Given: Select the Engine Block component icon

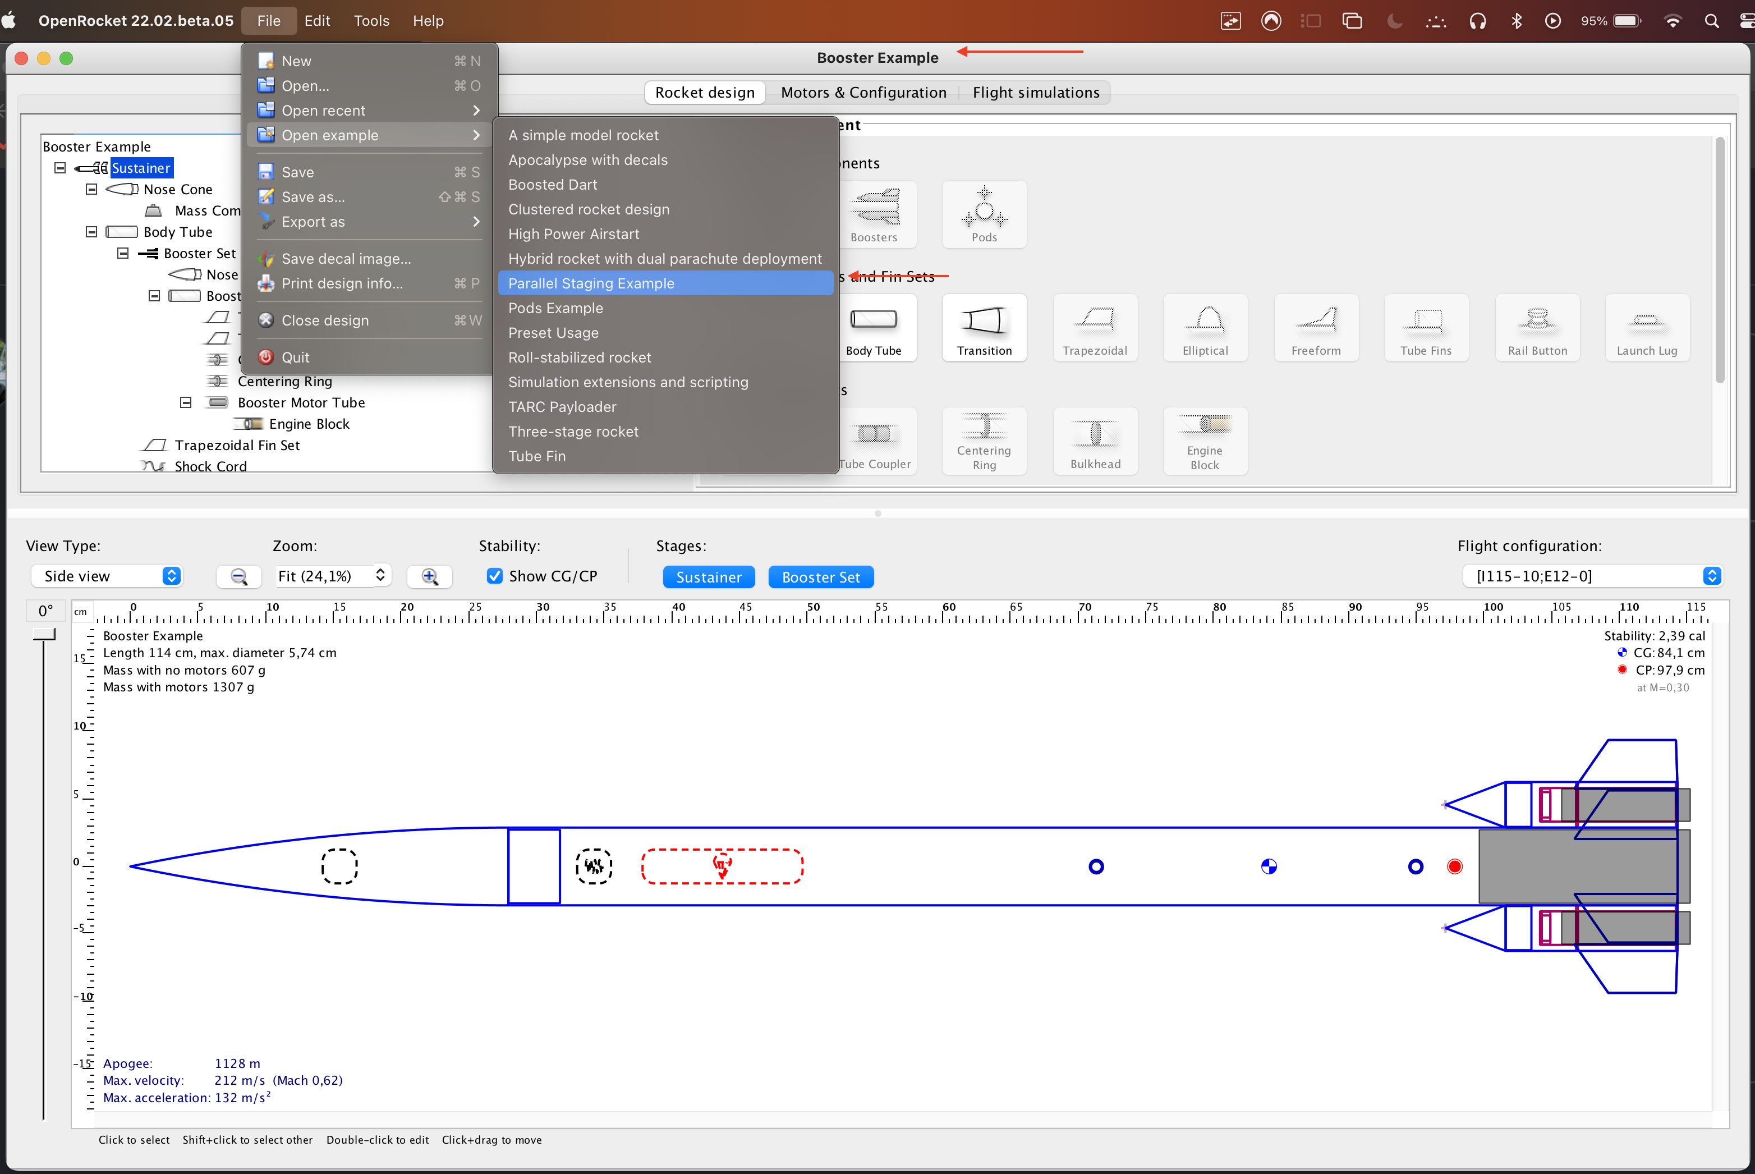Looking at the screenshot, I should point(1204,441).
